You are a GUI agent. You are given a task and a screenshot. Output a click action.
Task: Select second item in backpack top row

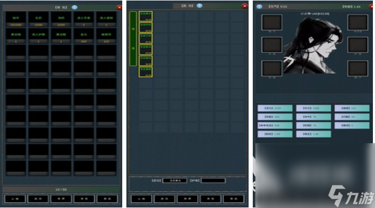click(38, 19)
